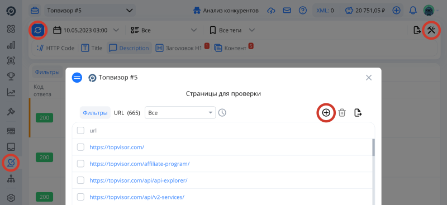The image size is (447, 205).
Task: Click the briefcase projects icon
Action: coord(35,11)
